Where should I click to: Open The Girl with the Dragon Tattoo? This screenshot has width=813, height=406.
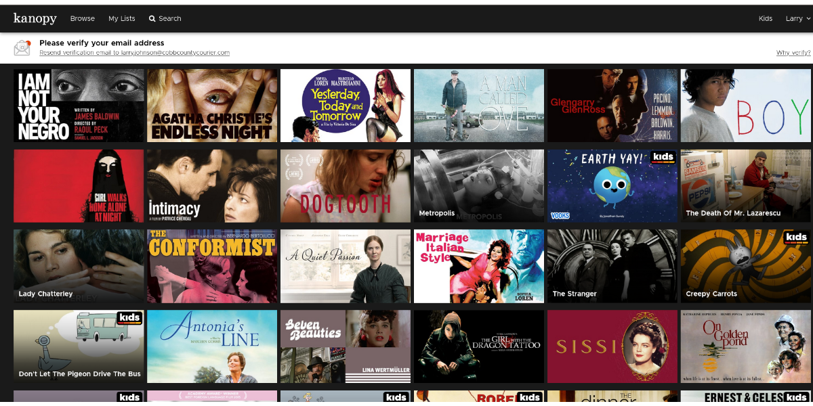point(479,346)
